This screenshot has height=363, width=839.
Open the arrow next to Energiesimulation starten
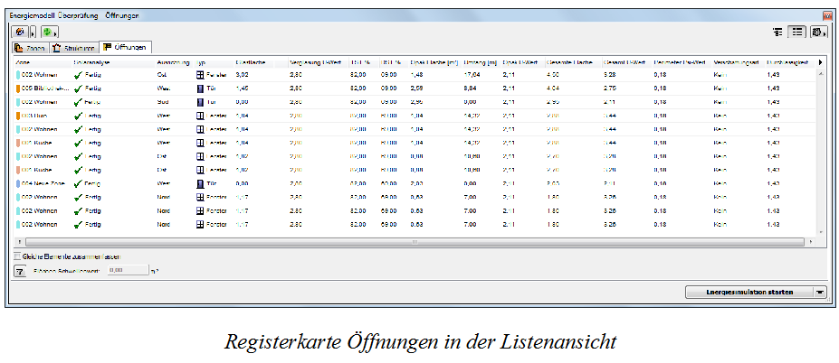(820, 292)
